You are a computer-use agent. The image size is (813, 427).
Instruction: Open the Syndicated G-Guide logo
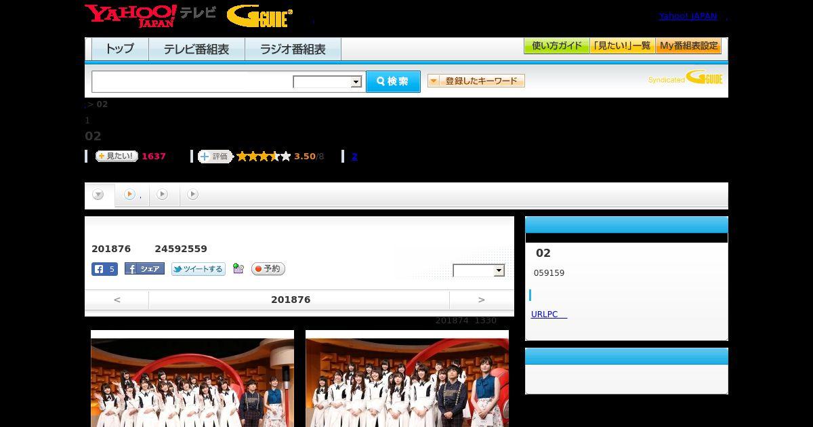(x=686, y=78)
